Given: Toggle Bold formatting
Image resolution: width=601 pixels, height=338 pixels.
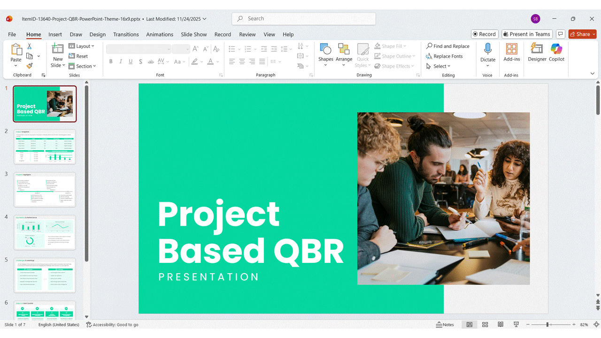Looking at the screenshot, I should (x=111, y=61).
